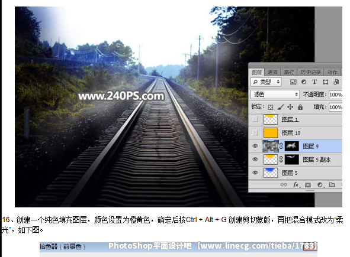This screenshot has height=257, width=350.
Task: Switch to the 历史记录 tab
Action: [x=310, y=73]
